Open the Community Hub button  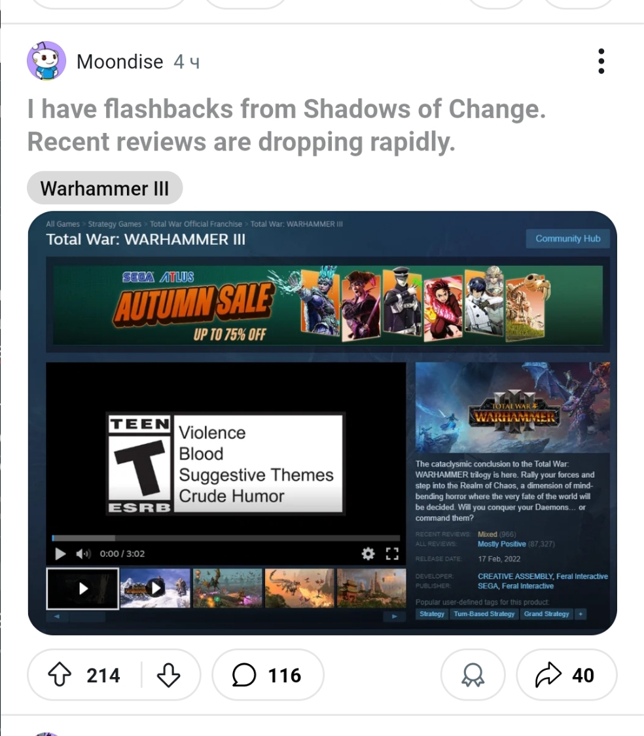[567, 238]
